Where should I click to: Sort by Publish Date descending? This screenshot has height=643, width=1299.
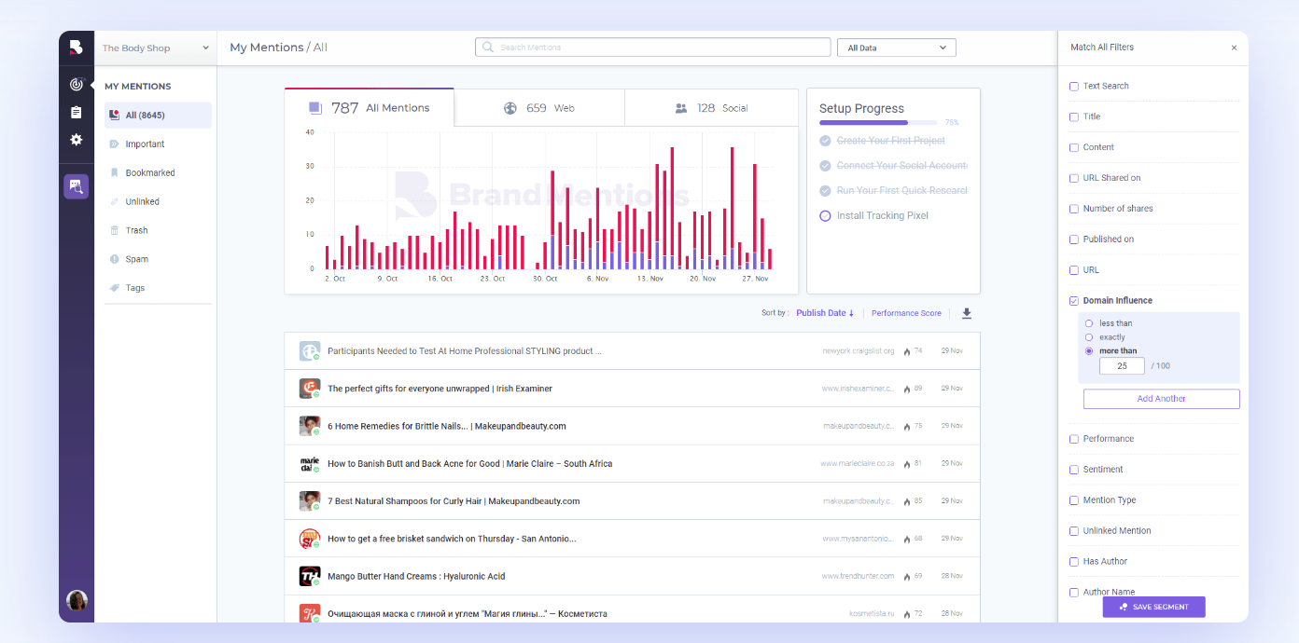pos(825,313)
